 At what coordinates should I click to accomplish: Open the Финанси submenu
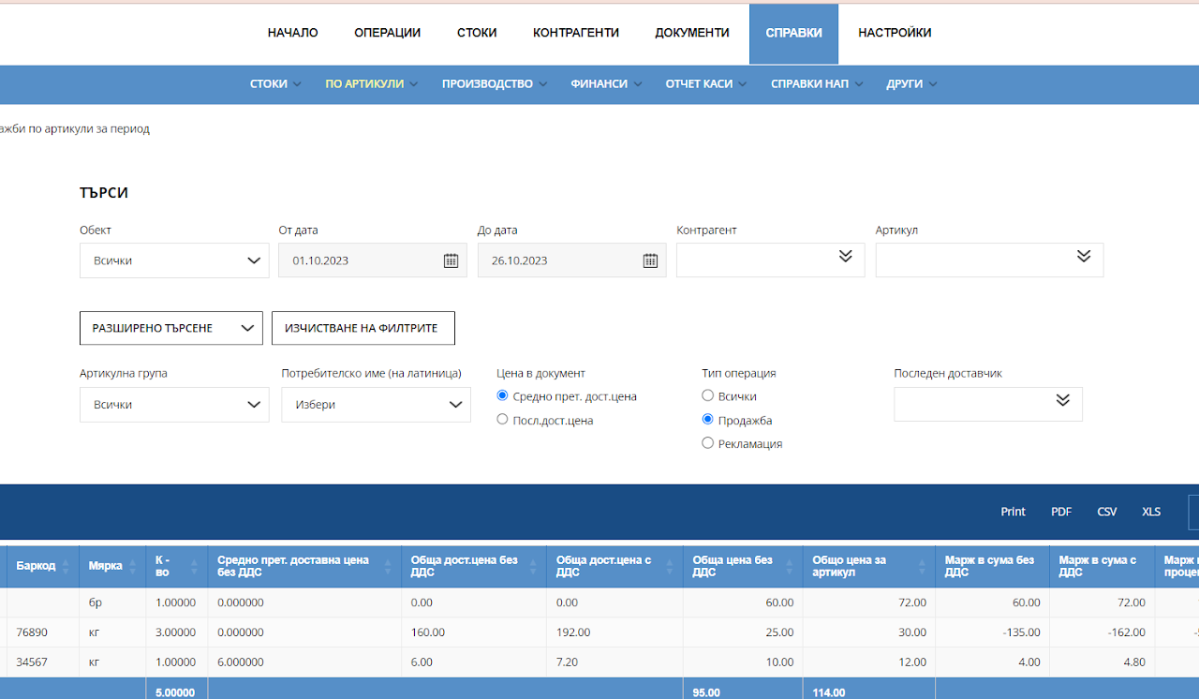(607, 83)
